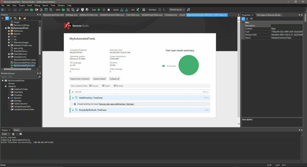Viewport: 307px width, 167px height.
Task: Click the green Run play button
Action: 99,10
